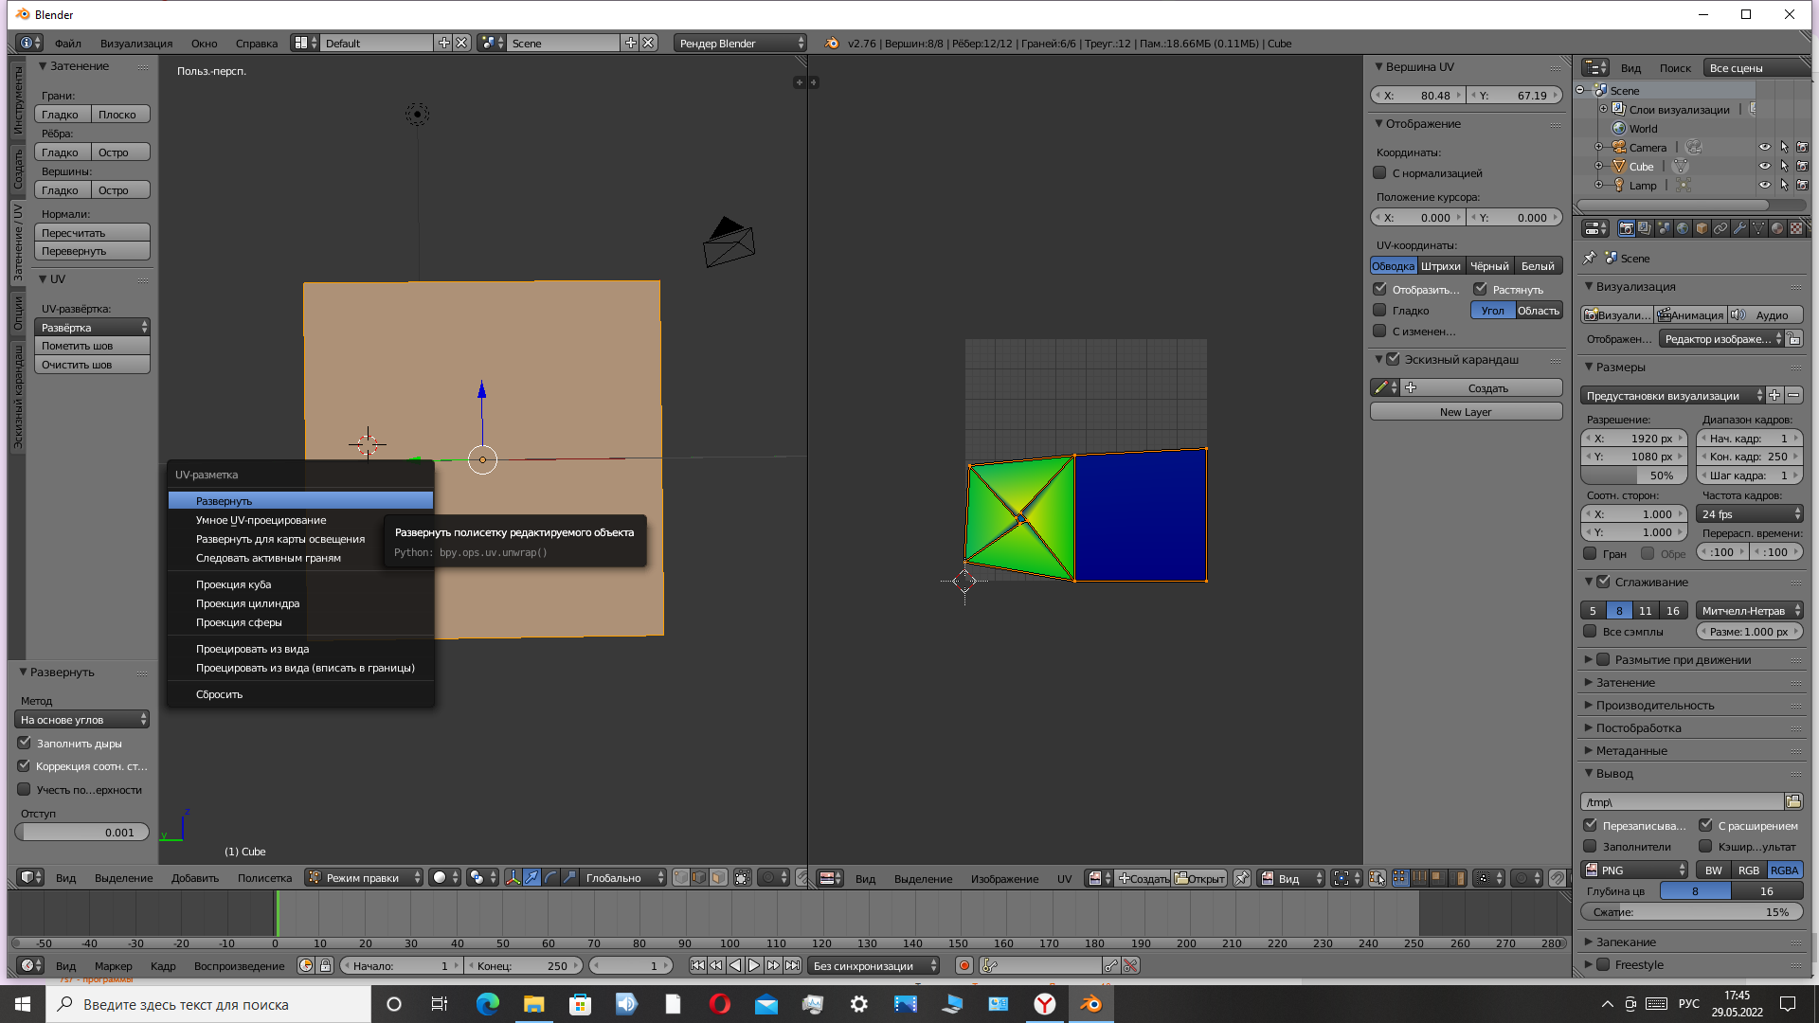Pin the properties context with pushpin
The image size is (1819, 1023).
coord(1590,258)
